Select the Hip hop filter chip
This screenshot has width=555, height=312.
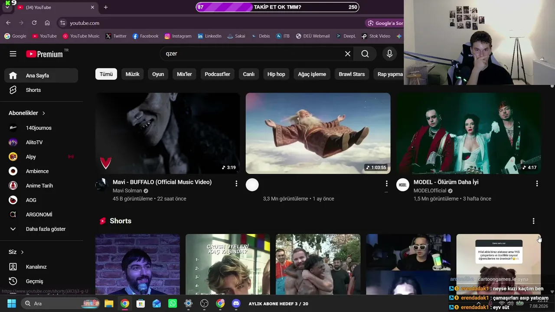coord(276,74)
